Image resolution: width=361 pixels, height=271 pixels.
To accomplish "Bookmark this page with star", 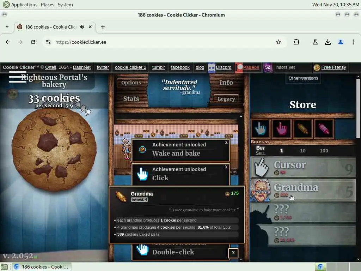I will tap(279, 42).
